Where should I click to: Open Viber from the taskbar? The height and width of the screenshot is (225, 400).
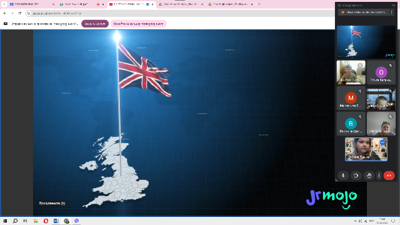(x=76, y=221)
